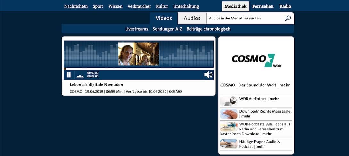Mute audio with the speaker icon
The height and width of the screenshot is (156, 349).
208,75
